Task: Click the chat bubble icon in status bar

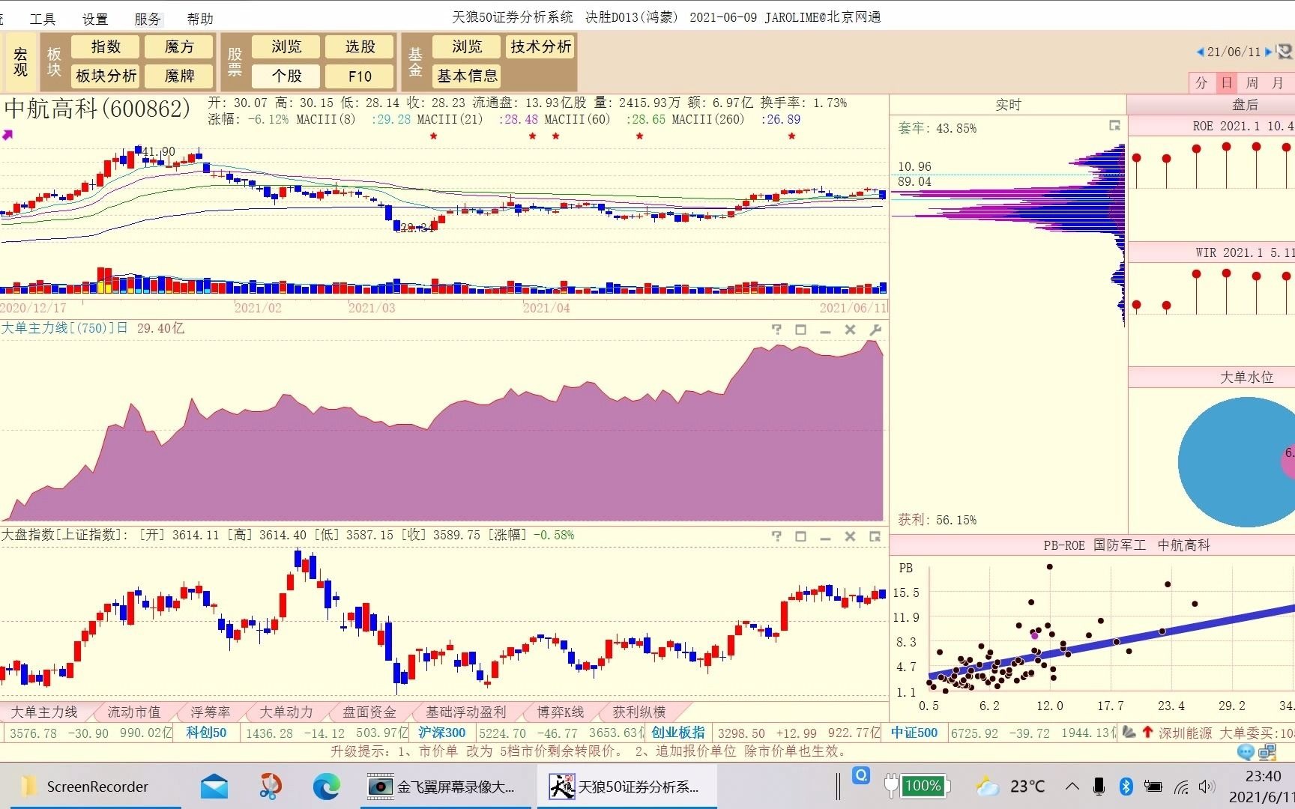Action: tap(1246, 751)
